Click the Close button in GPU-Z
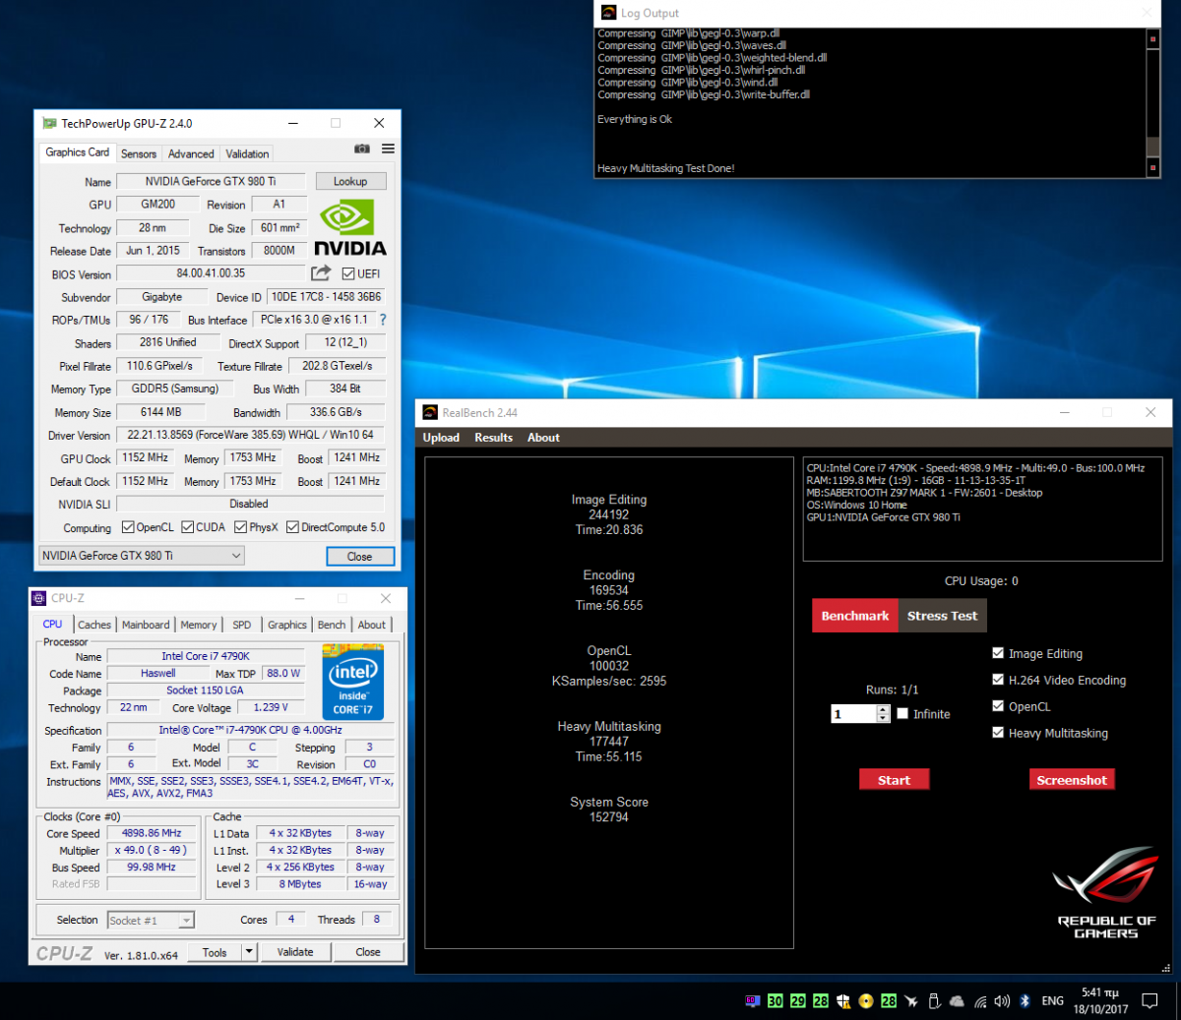The image size is (1181, 1020). point(359,557)
